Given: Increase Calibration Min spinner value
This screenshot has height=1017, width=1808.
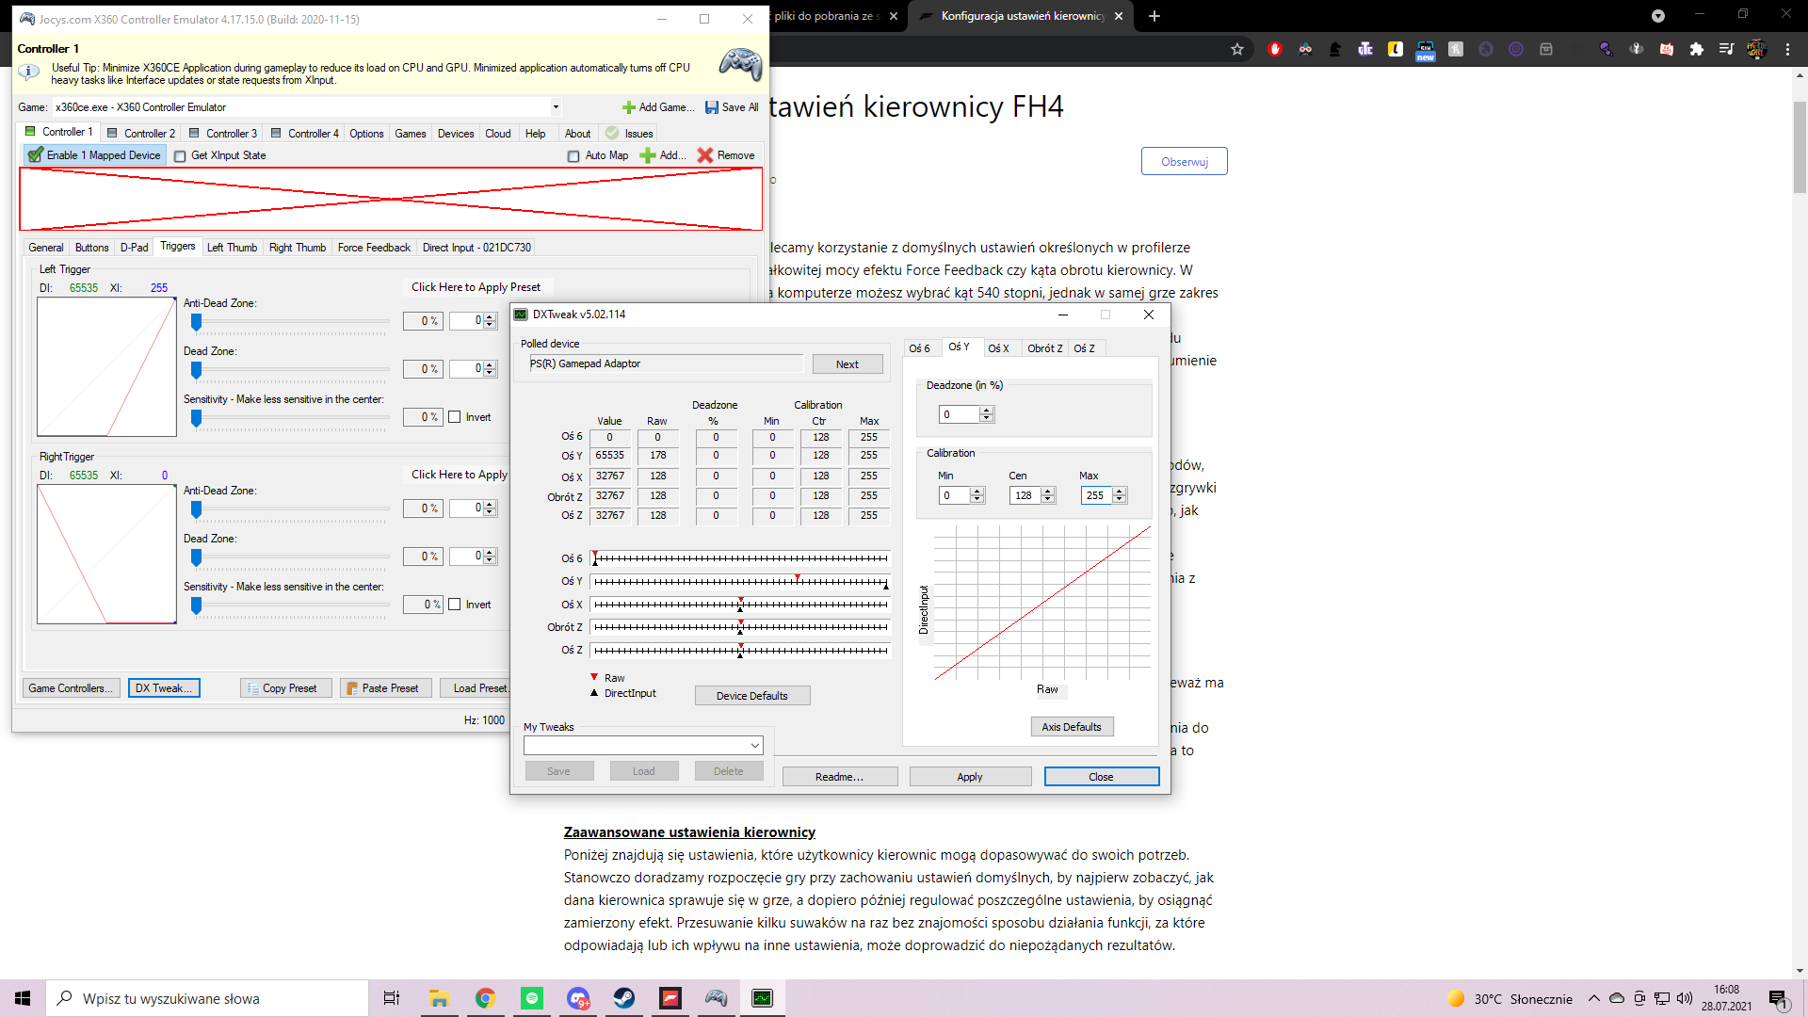Looking at the screenshot, I should (977, 492).
